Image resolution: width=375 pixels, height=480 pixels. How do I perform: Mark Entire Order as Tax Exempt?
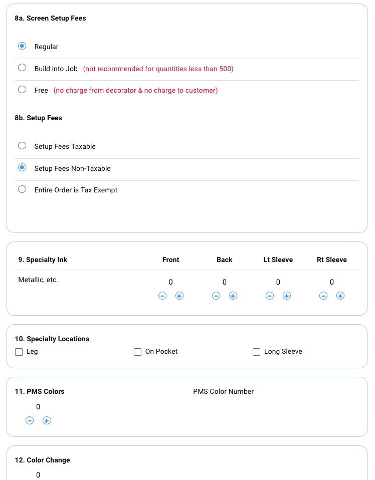click(x=22, y=189)
